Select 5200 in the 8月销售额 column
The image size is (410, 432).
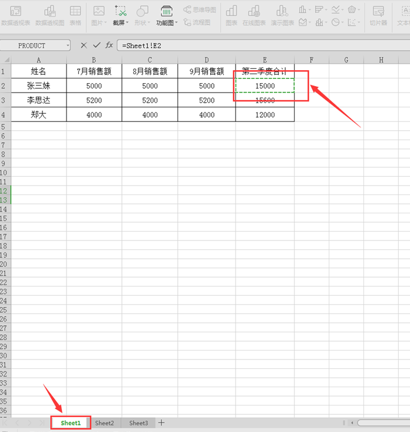150,100
